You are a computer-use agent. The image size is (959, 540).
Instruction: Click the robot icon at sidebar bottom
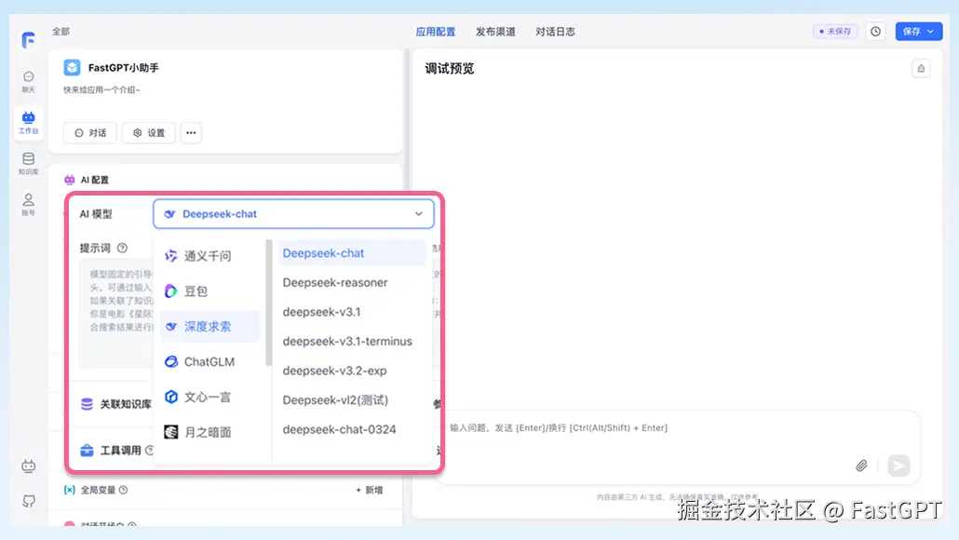point(28,466)
